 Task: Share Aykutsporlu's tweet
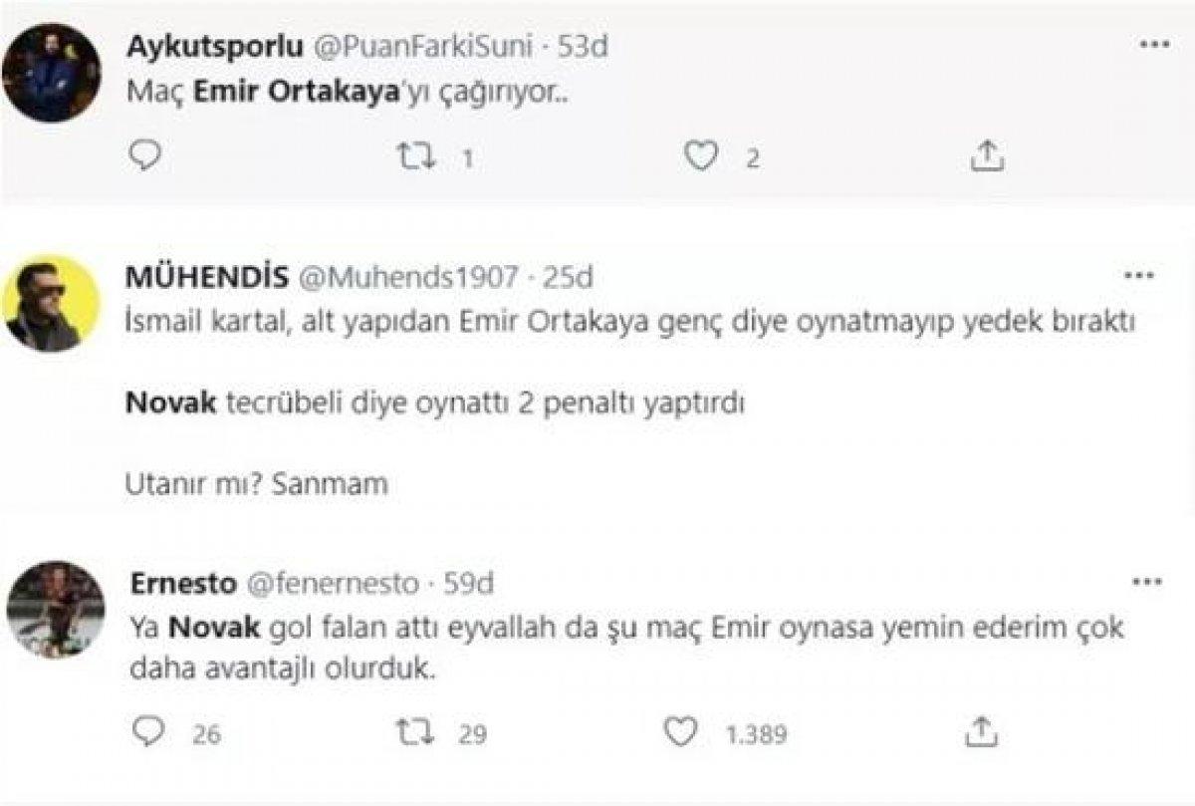tap(990, 152)
